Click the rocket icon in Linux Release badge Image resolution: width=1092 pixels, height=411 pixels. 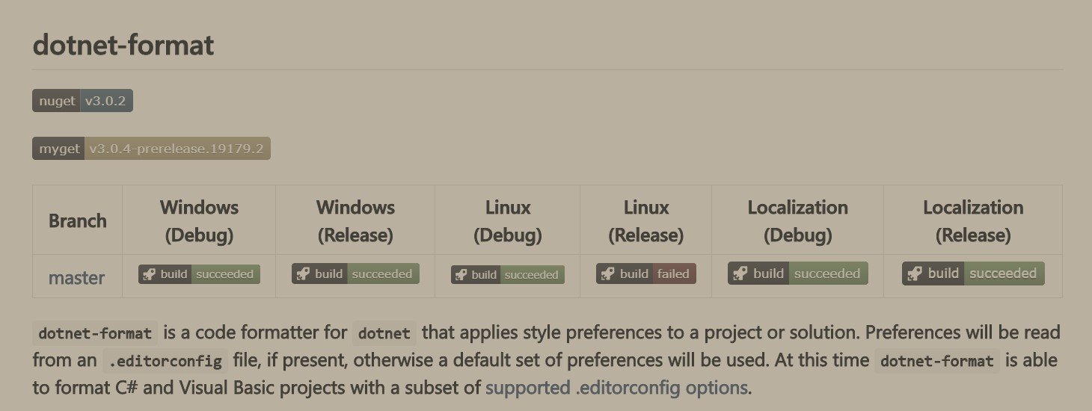tap(608, 274)
